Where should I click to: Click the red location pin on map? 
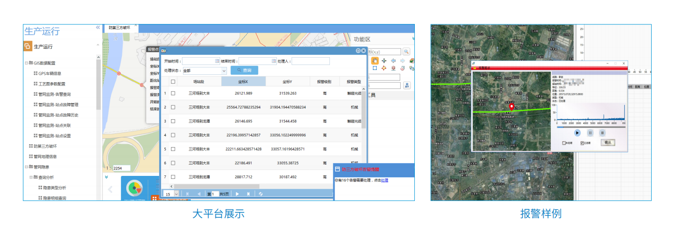pyautogui.click(x=512, y=107)
